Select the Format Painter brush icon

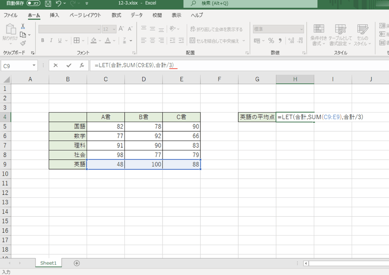pyautogui.click(x=23, y=43)
